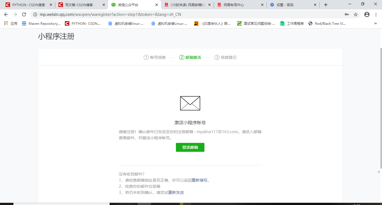Open the 工作周程表 bookmark
The image size is (382, 205).
[292, 24]
